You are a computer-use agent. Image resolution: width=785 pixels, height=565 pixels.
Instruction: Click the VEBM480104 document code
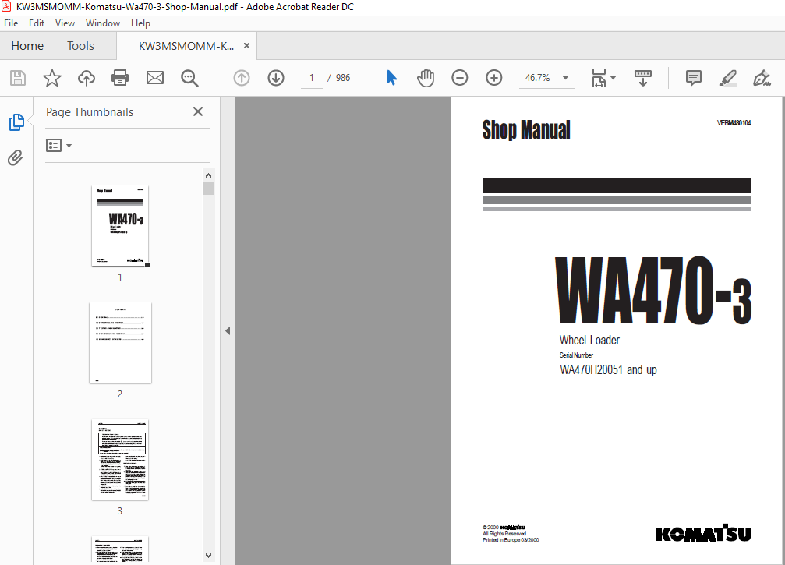[734, 123]
